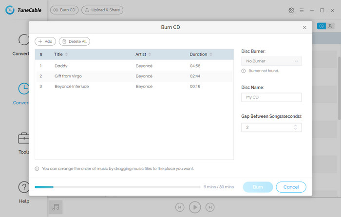Click the info icon beside the drag-order hint
The height and width of the screenshot is (217, 341).
[x=37, y=169]
